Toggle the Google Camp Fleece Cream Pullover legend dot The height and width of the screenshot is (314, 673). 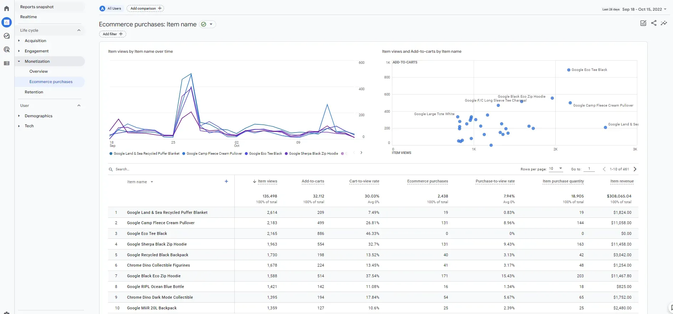[x=184, y=154]
